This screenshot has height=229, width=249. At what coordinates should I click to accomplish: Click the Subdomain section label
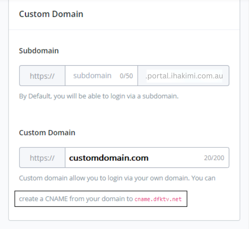[x=39, y=51]
